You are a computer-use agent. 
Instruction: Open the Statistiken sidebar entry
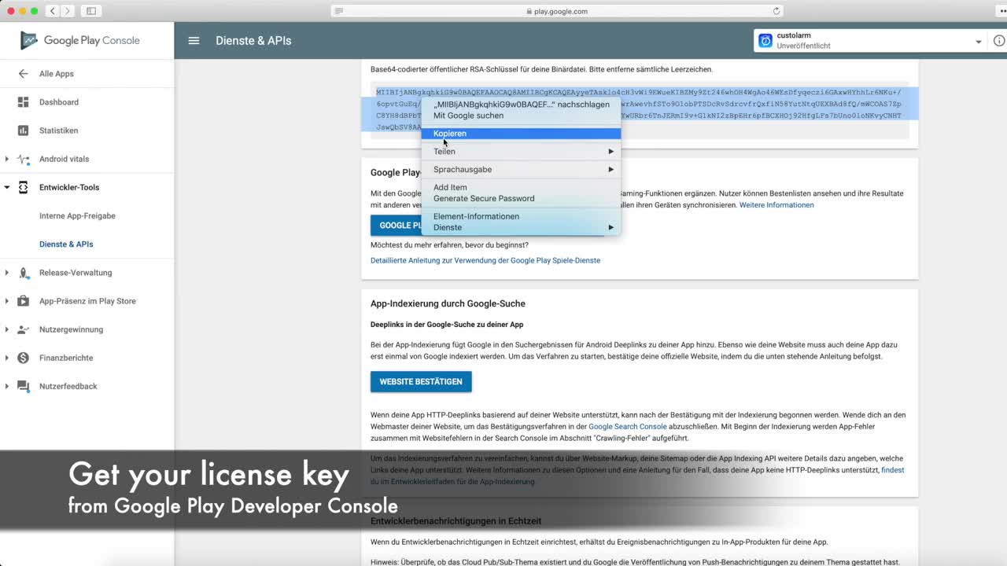[x=58, y=130]
